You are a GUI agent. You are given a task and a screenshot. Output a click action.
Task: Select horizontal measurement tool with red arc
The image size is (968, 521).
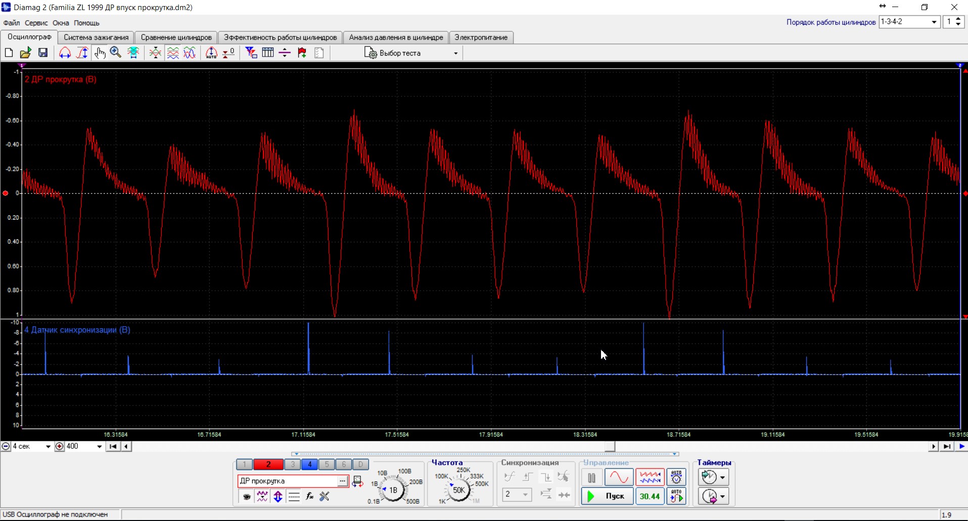pos(65,53)
